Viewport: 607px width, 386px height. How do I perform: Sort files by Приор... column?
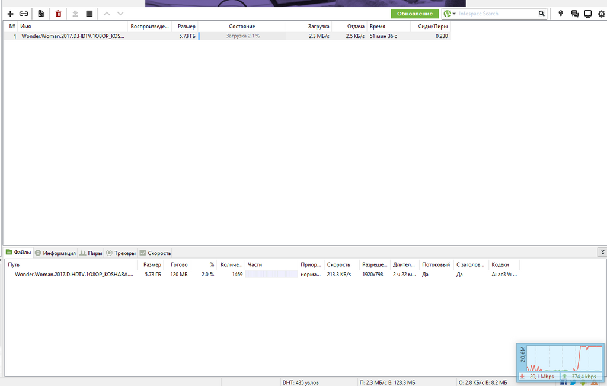(x=311, y=265)
